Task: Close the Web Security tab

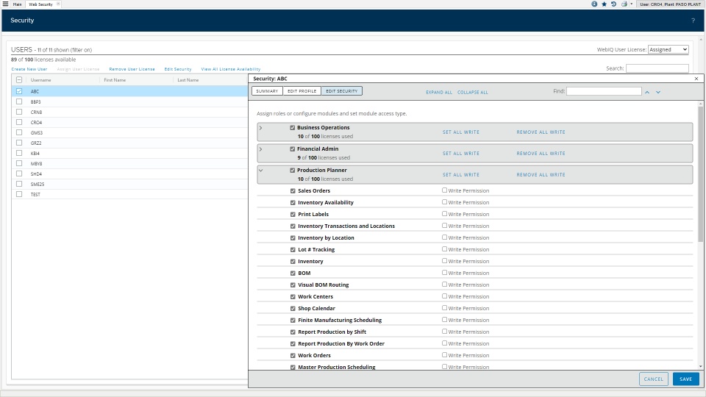Action: 58,4
